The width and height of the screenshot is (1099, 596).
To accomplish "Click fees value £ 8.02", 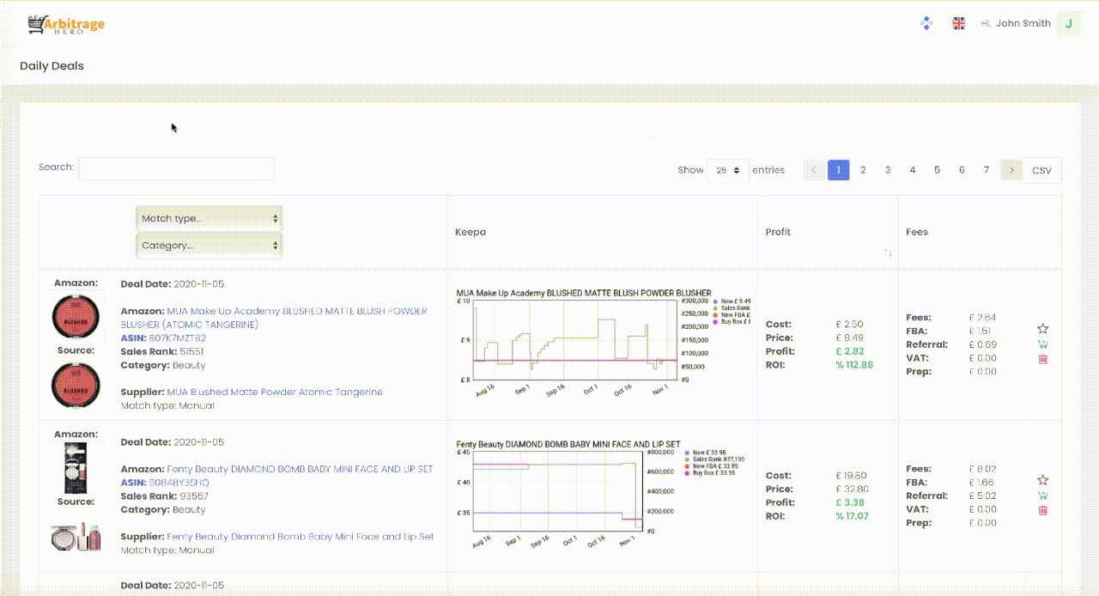I will point(982,469).
